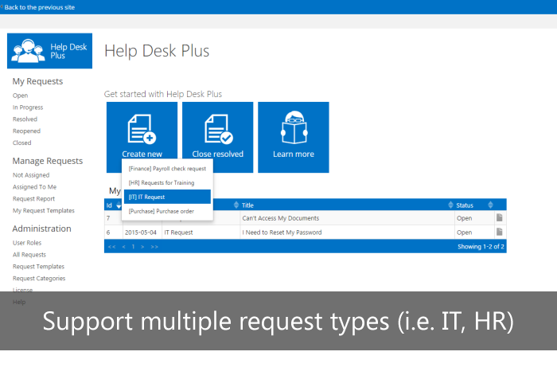The width and height of the screenshot is (557, 379).
Task: Open Request Categories page
Action: click(x=39, y=279)
